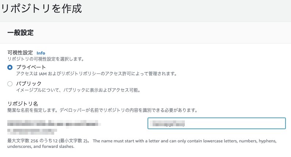Click the second line of blurred prefix

click(x=32, y=132)
